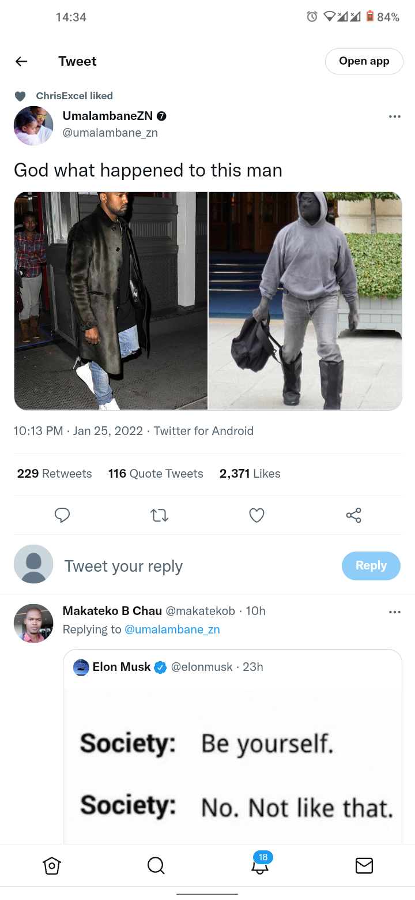This screenshot has width=415, height=900.
Task: Tap the retweet arrows icon
Action: (160, 515)
